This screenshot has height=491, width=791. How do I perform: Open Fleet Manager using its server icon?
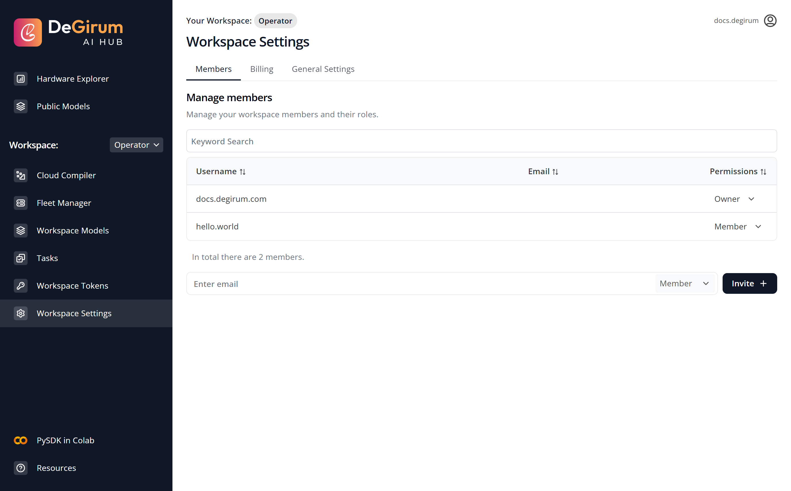pos(20,203)
